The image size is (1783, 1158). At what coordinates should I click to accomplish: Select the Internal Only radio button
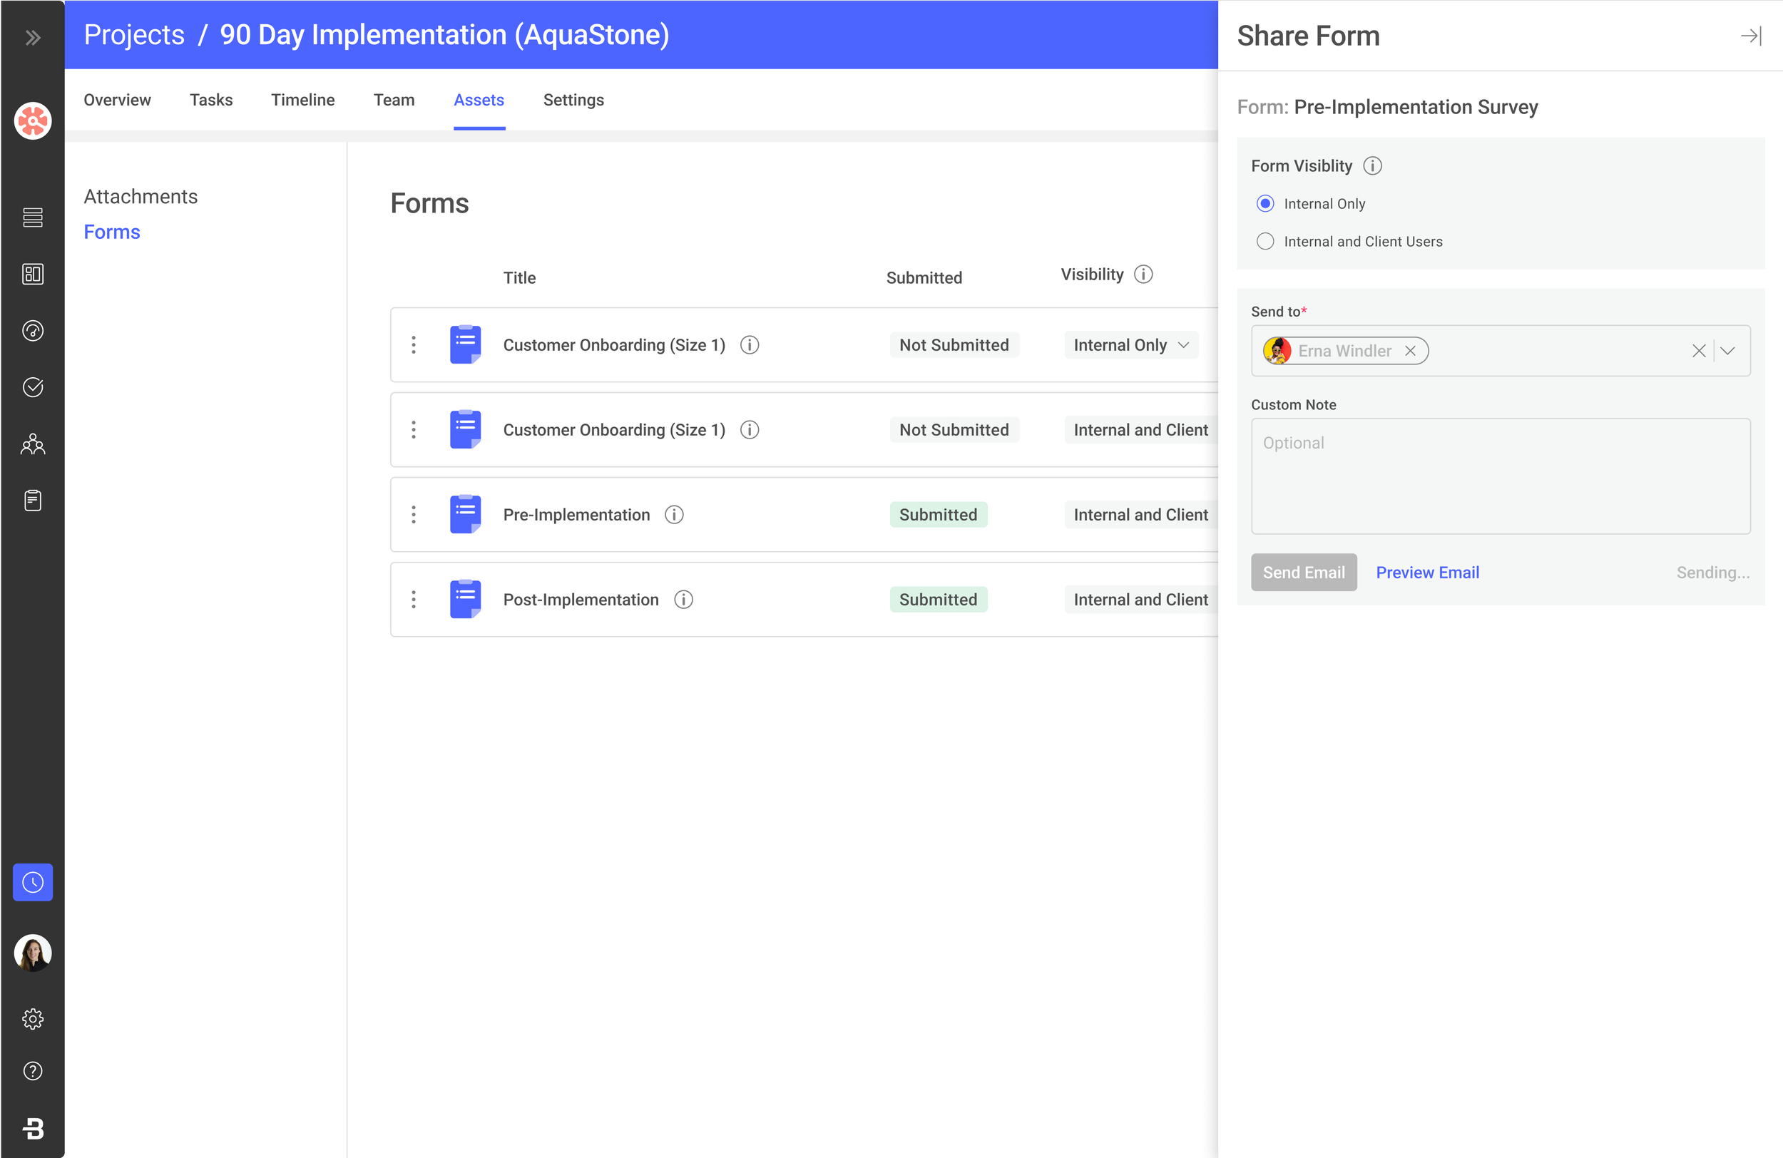click(x=1265, y=204)
